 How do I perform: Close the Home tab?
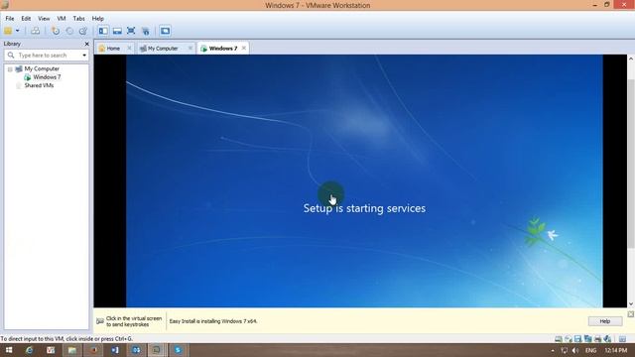coord(129,49)
